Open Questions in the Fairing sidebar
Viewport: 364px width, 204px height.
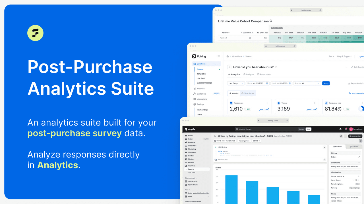click(207, 64)
